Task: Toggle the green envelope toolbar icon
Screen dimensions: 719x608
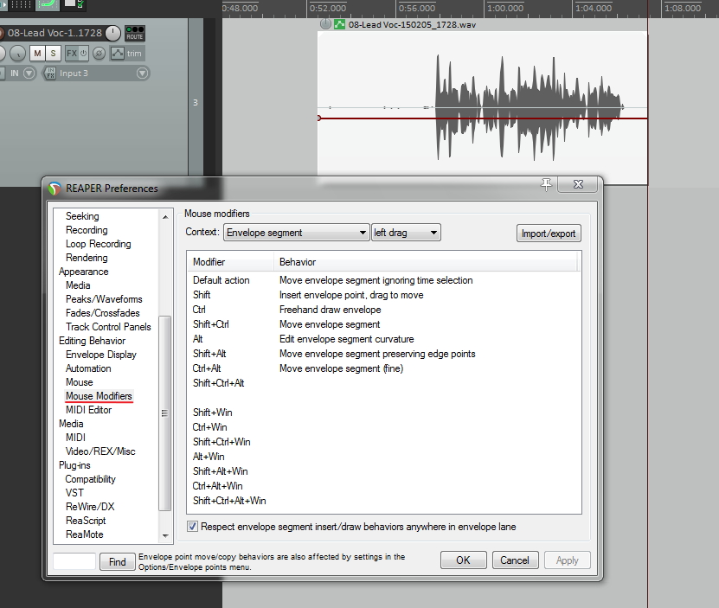Action: click(x=48, y=4)
